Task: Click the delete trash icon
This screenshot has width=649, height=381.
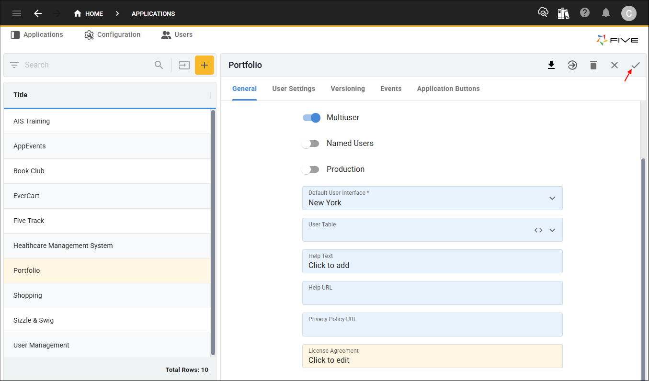Action: click(x=593, y=65)
